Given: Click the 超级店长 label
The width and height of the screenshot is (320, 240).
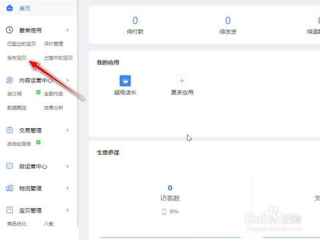Looking at the screenshot, I should click(x=125, y=92).
